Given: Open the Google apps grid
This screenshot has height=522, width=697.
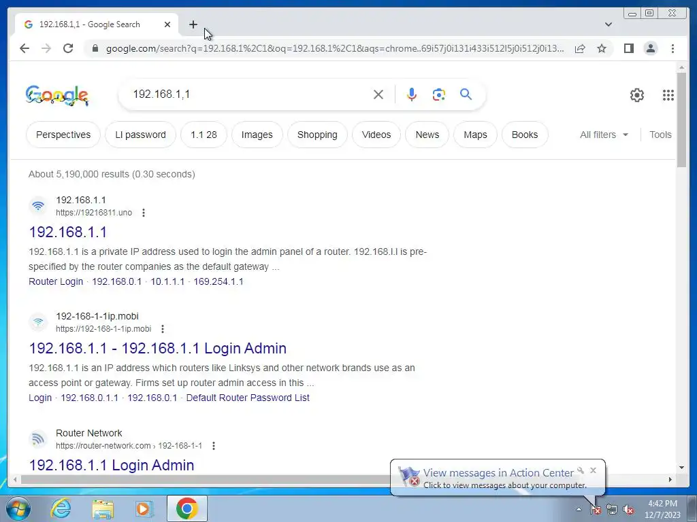Looking at the screenshot, I should tap(668, 95).
